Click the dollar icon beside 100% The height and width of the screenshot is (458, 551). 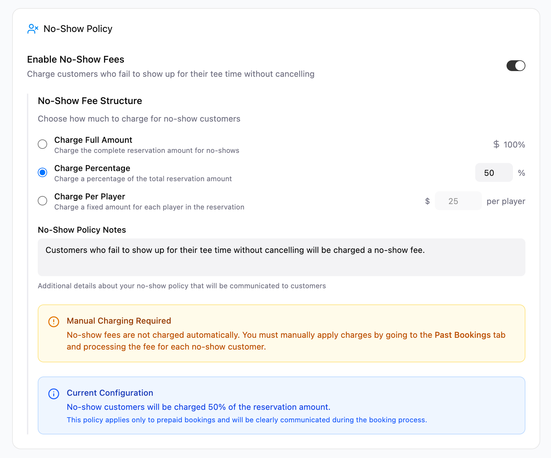pos(496,144)
